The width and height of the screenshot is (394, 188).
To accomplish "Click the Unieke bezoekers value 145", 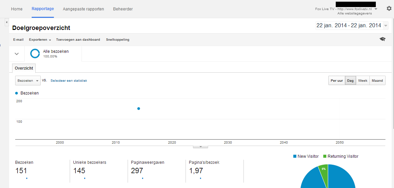I will [79, 171].
